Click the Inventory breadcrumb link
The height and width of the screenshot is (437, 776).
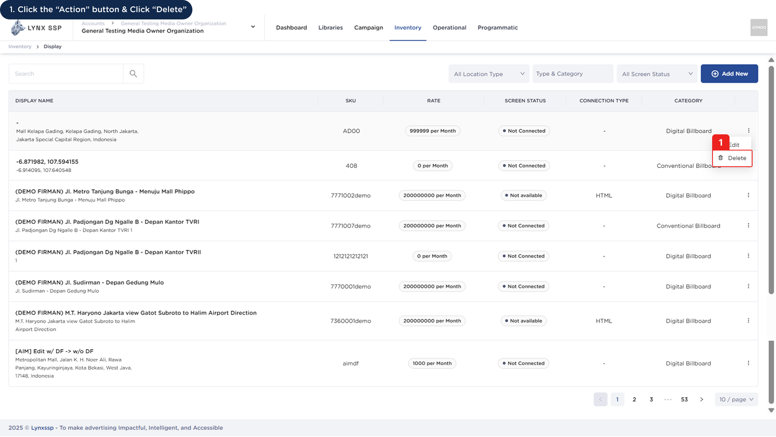[x=20, y=47]
